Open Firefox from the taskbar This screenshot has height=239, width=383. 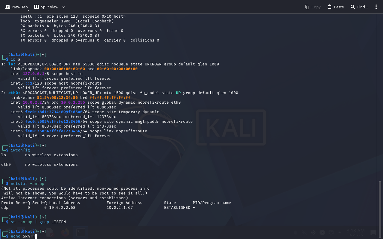(x=65, y=232)
